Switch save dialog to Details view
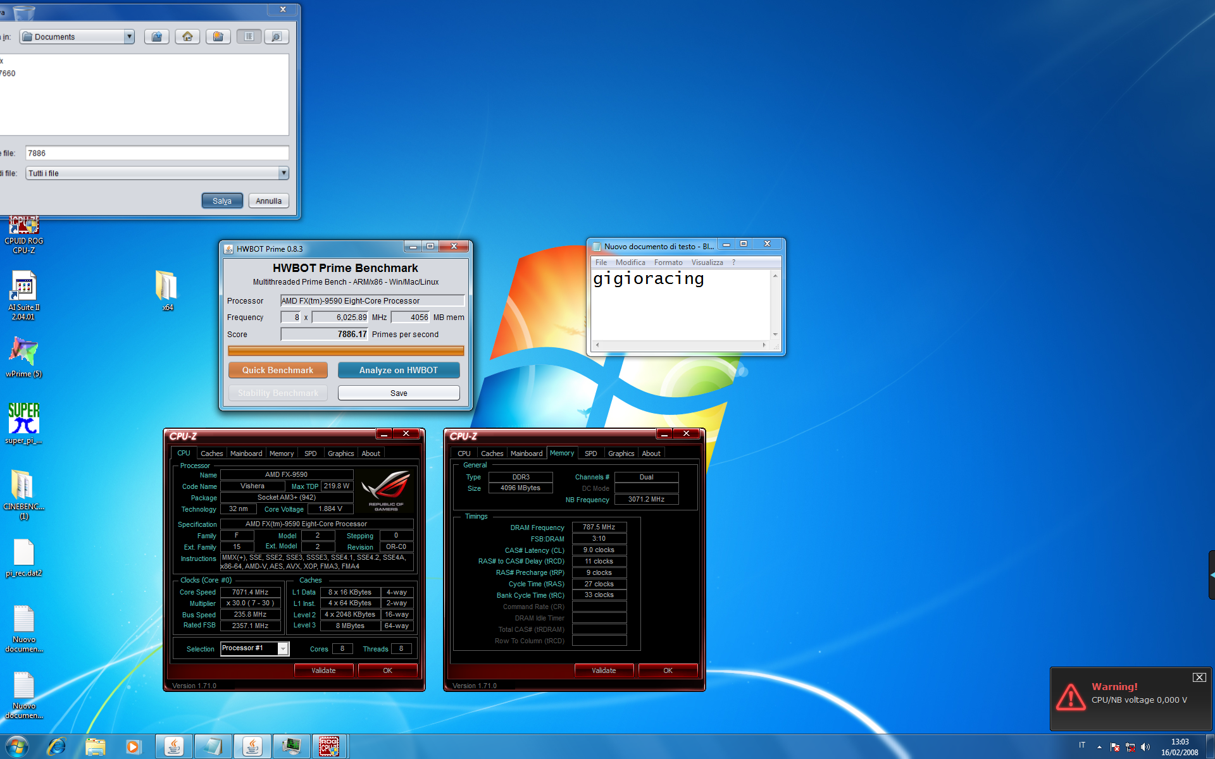This screenshot has height=759, width=1215. (277, 37)
